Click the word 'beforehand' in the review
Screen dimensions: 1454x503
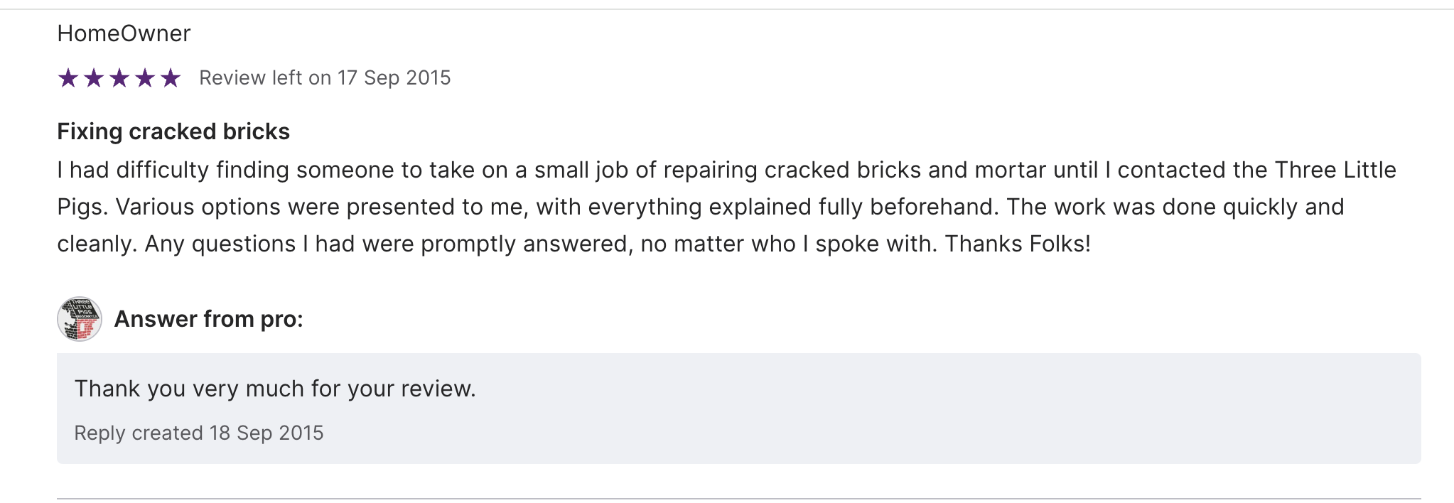pyautogui.click(x=927, y=207)
